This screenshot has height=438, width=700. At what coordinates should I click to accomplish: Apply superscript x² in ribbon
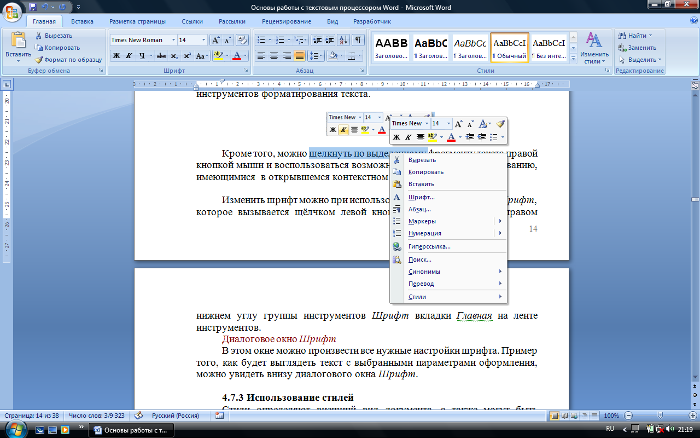[x=187, y=56]
